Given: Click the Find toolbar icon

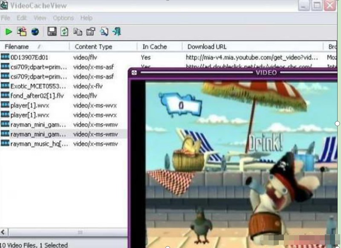Looking at the screenshot, I should point(103,31).
